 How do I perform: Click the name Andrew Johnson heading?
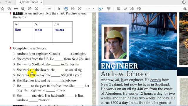click(x=125, y=74)
